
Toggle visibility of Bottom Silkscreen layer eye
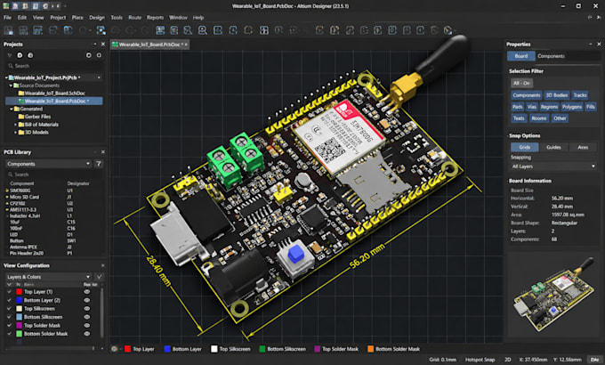coord(87,317)
